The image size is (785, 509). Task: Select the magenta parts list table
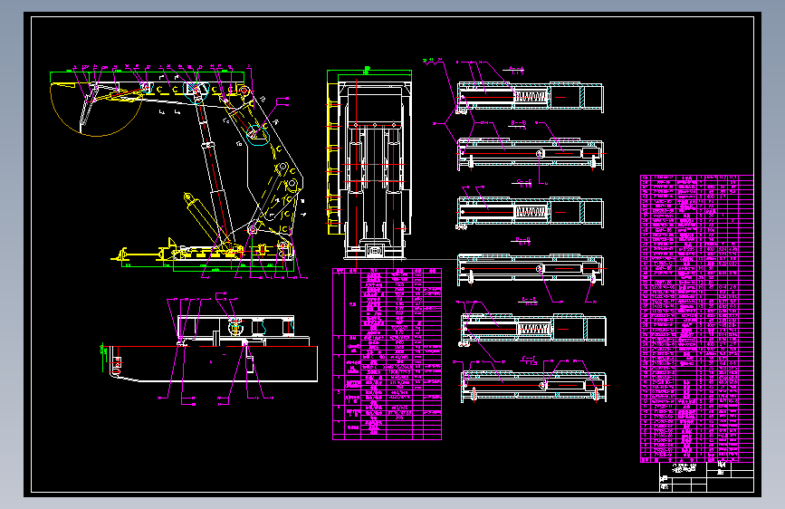coord(697,319)
